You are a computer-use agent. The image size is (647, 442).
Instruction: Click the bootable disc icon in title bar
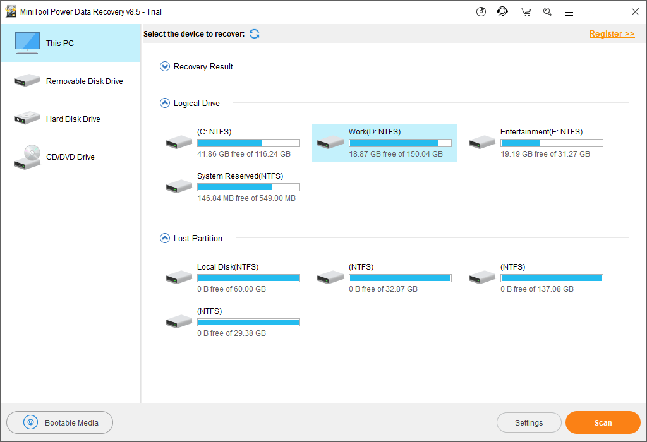click(x=481, y=11)
